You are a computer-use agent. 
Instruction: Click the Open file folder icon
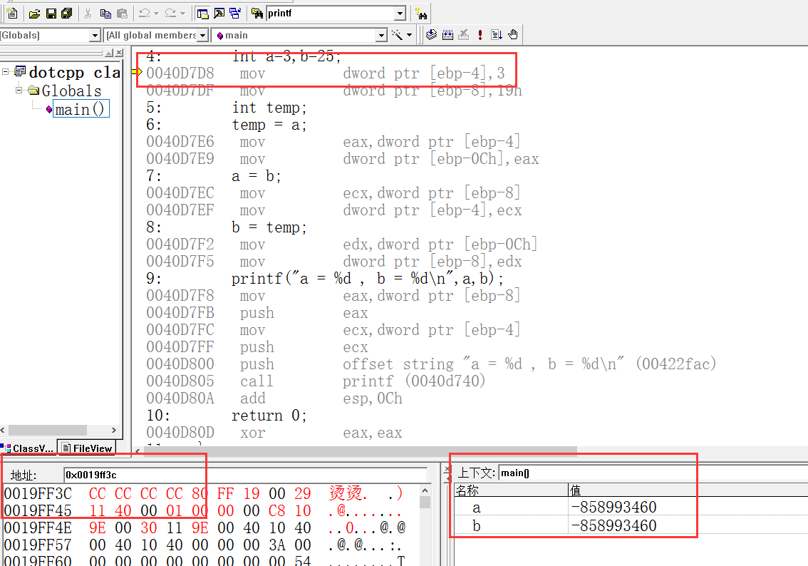click(x=34, y=14)
